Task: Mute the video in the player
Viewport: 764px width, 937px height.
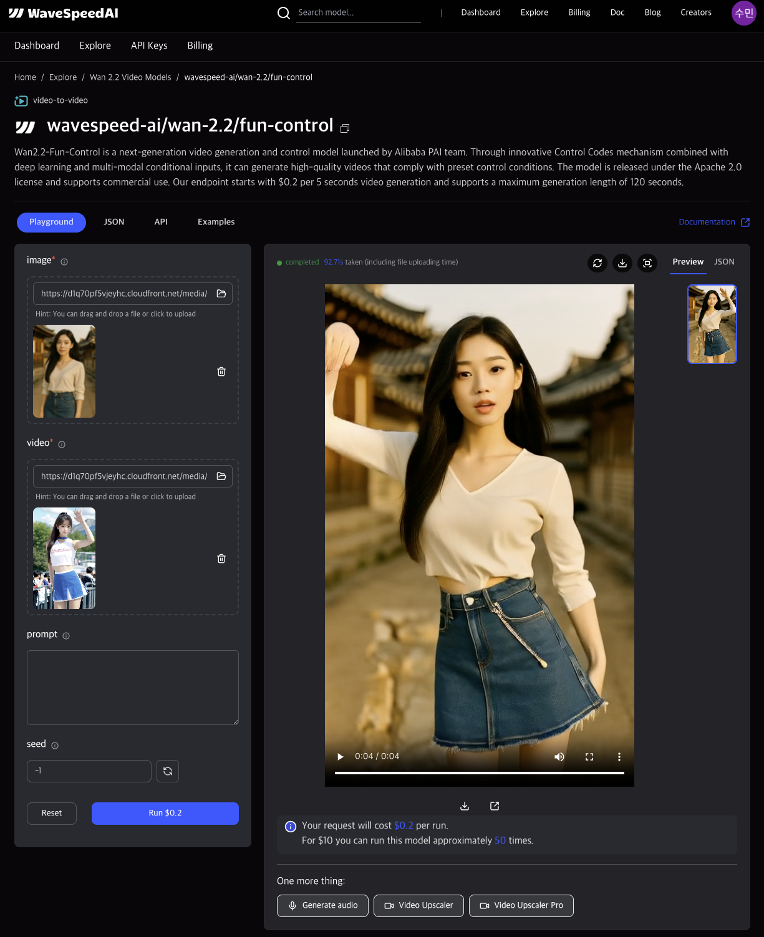Action: [x=559, y=756]
